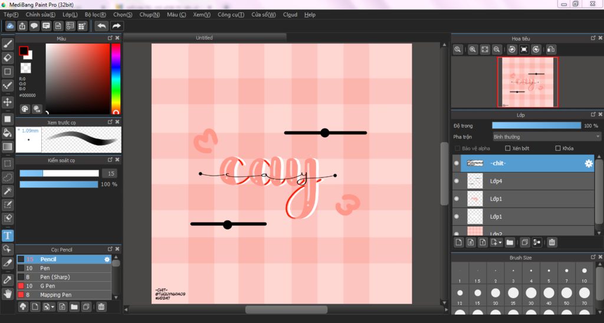Click the navigator canvas thumbnail

528,82
